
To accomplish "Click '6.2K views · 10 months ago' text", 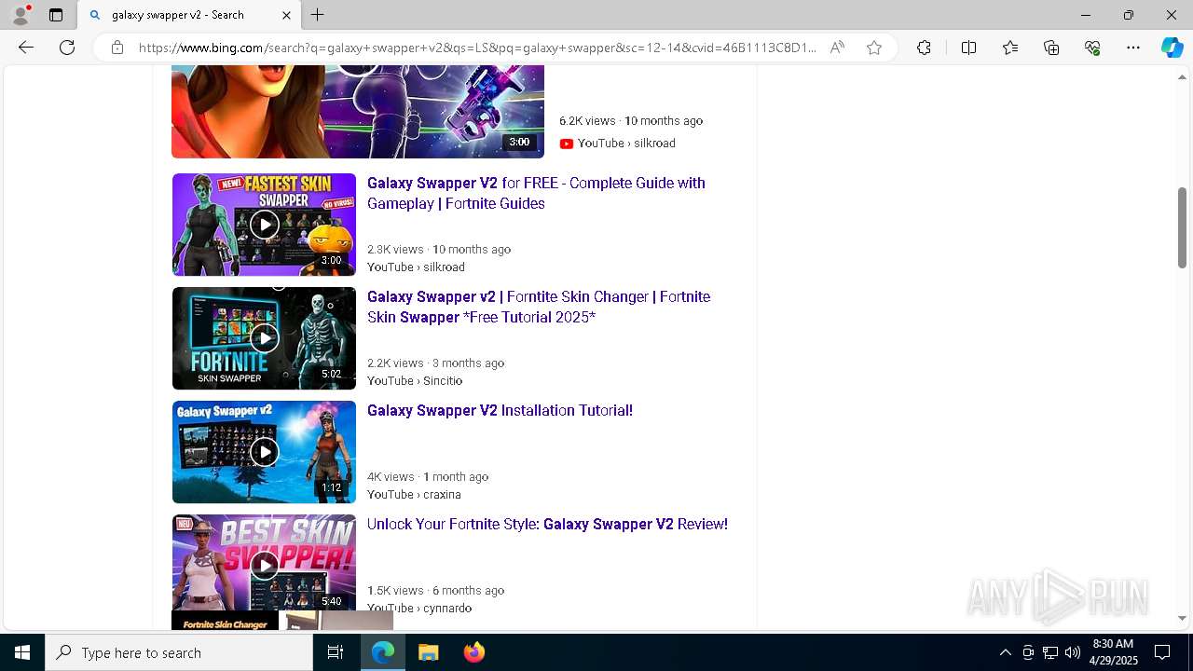I will (x=631, y=120).
